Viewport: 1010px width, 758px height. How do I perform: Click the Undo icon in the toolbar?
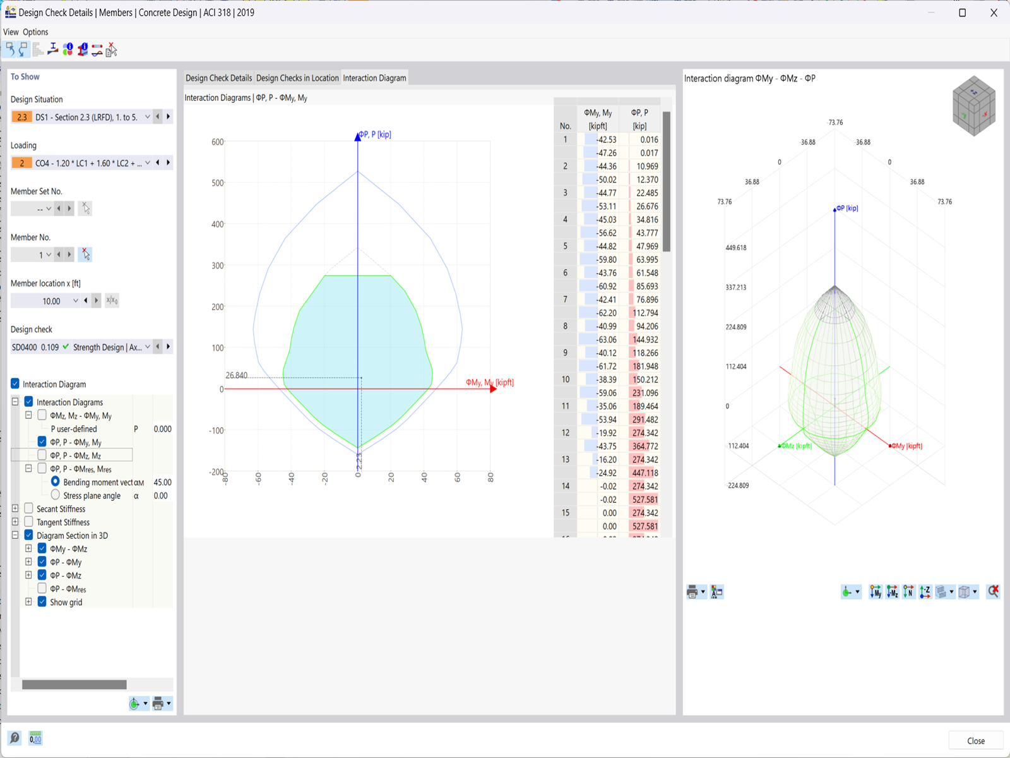[9, 49]
